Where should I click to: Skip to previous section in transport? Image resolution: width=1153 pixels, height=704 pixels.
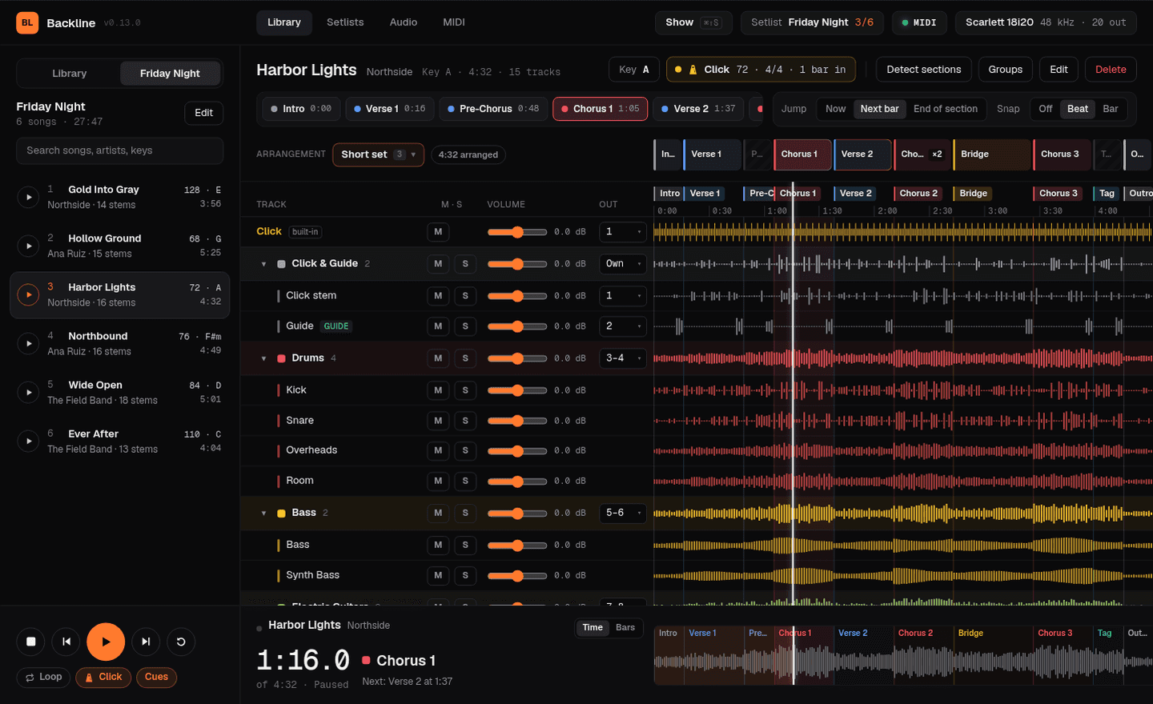coord(66,642)
